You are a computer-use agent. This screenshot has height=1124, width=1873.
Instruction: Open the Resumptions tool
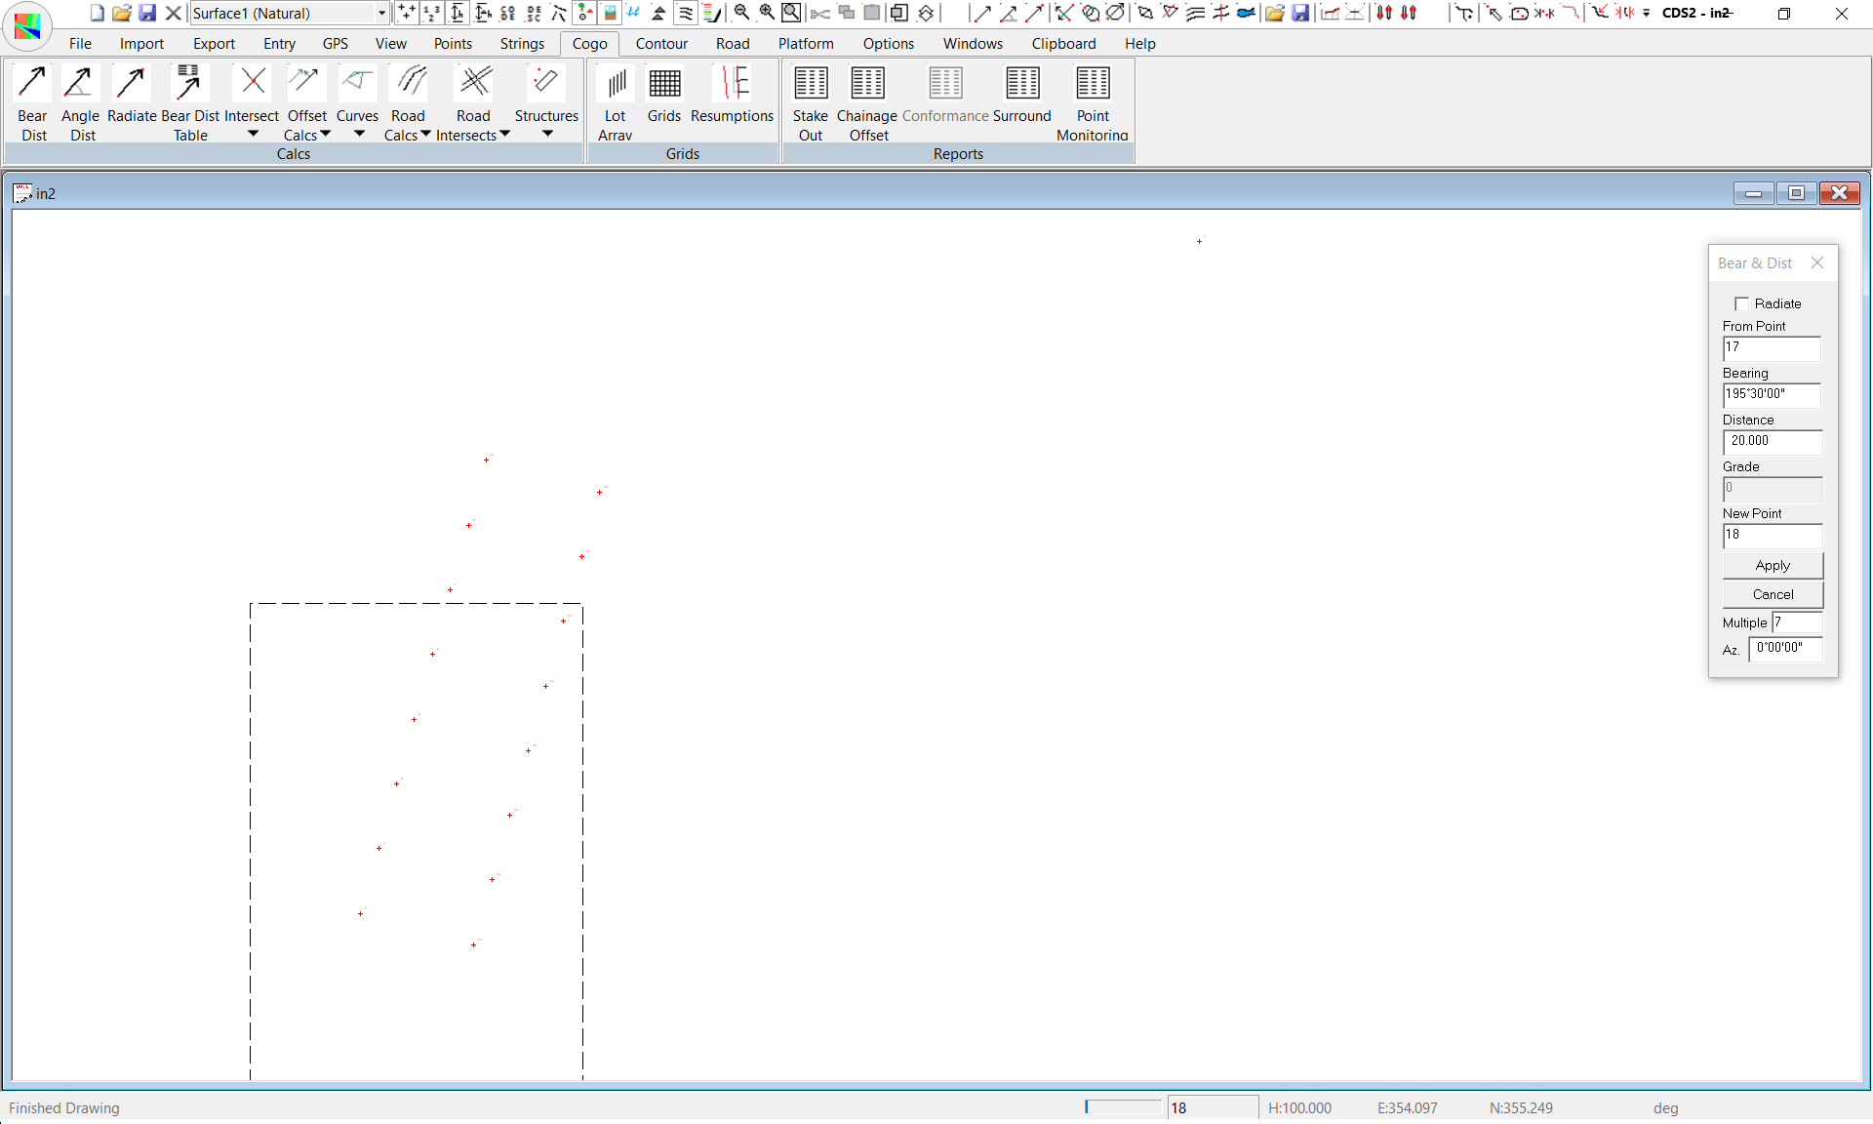click(x=732, y=84)
